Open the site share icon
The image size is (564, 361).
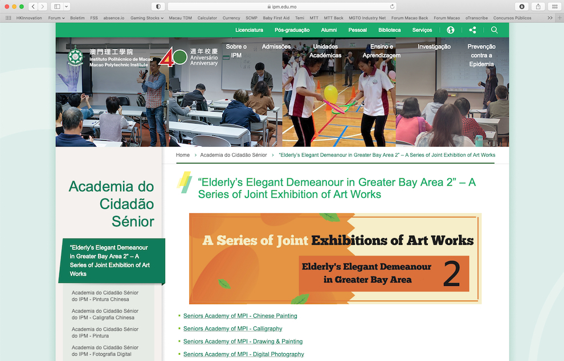(x=473, y=30)
